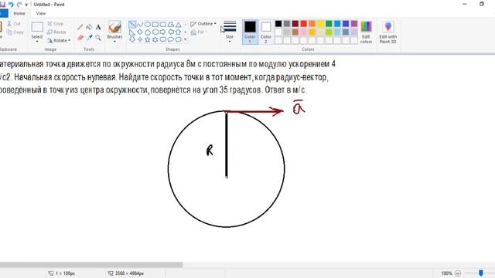The width and height of the screenshot is (495, 278).
Task: Pick the green color swatch
Action: click(x=329, y=24)
